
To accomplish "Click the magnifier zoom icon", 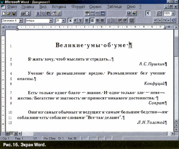I will tap(159, 13).
